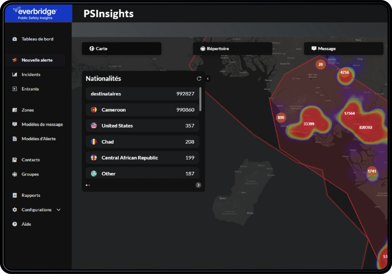Viewport: 392px width, 274px height.
Task: Click the Aide question mark icon
Action: pyautogui.click(x=15, y=224)
